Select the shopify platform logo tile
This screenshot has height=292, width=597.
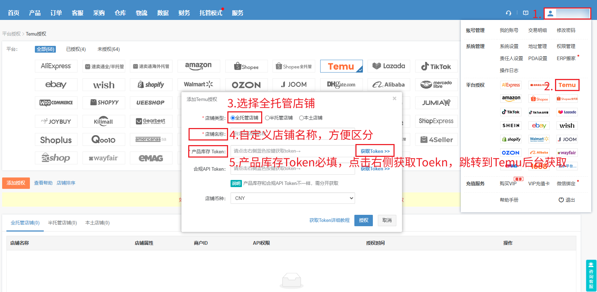click(x=151, y=85)
